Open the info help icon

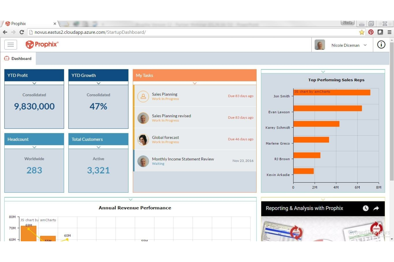(381, 45)
